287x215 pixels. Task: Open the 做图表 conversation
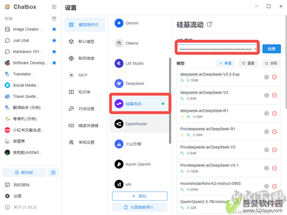pyautogui.click(x=30, y=141)
